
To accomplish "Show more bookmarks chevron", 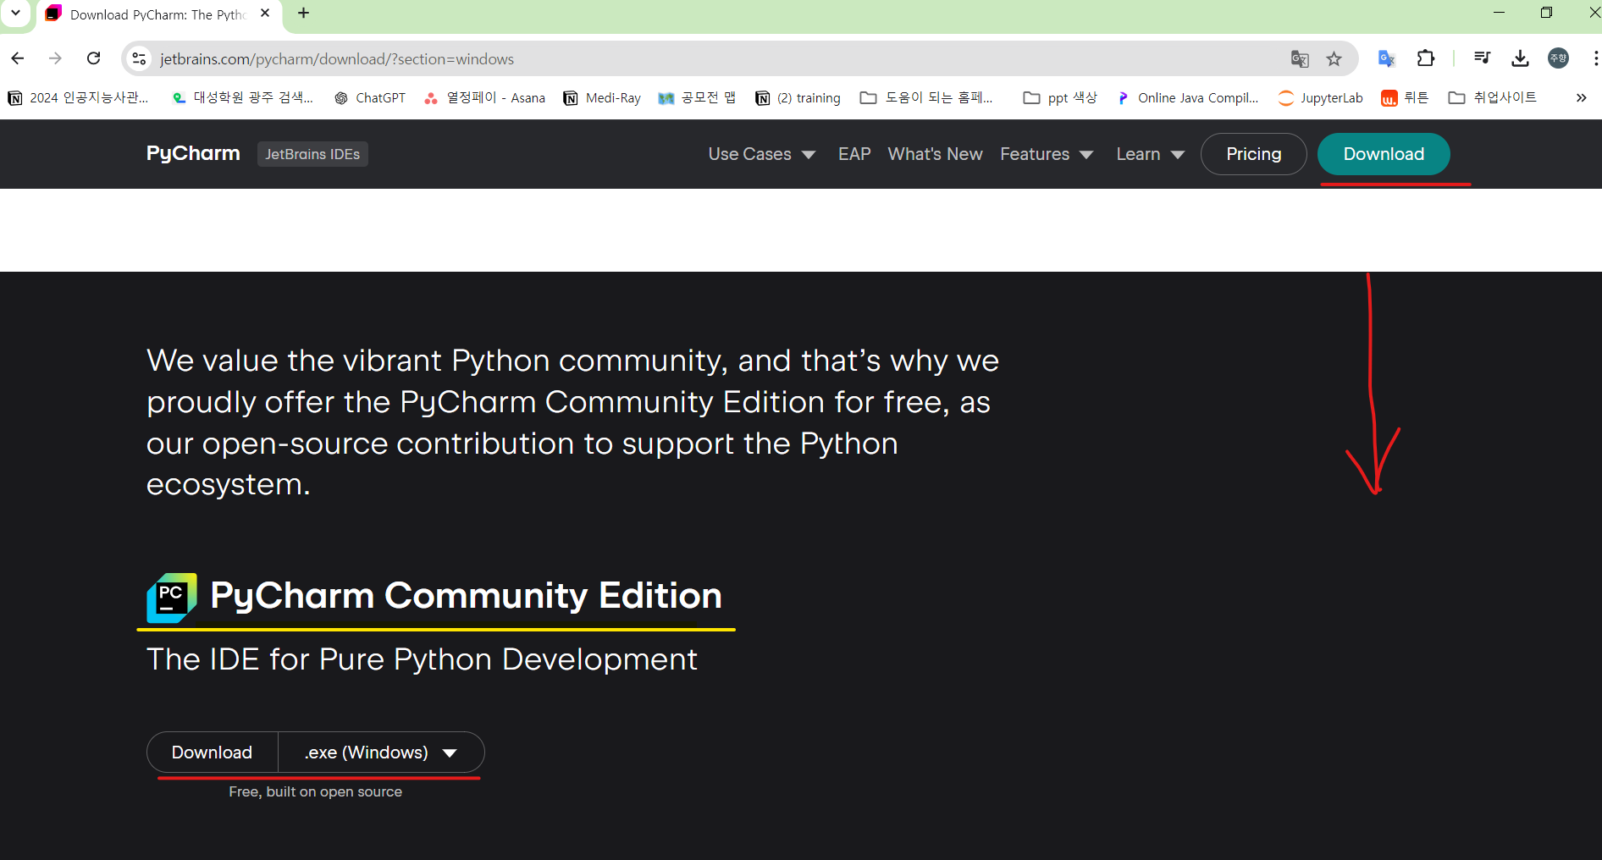I will [1581, 98].
